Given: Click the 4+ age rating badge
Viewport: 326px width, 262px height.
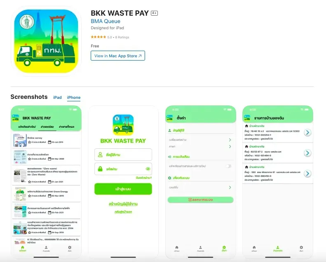Looking at the screenshot, I should coord(154,13).
